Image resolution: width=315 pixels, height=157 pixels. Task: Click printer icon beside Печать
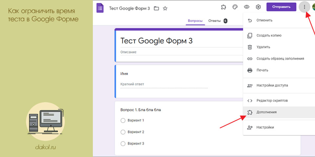tap(250, 70)
